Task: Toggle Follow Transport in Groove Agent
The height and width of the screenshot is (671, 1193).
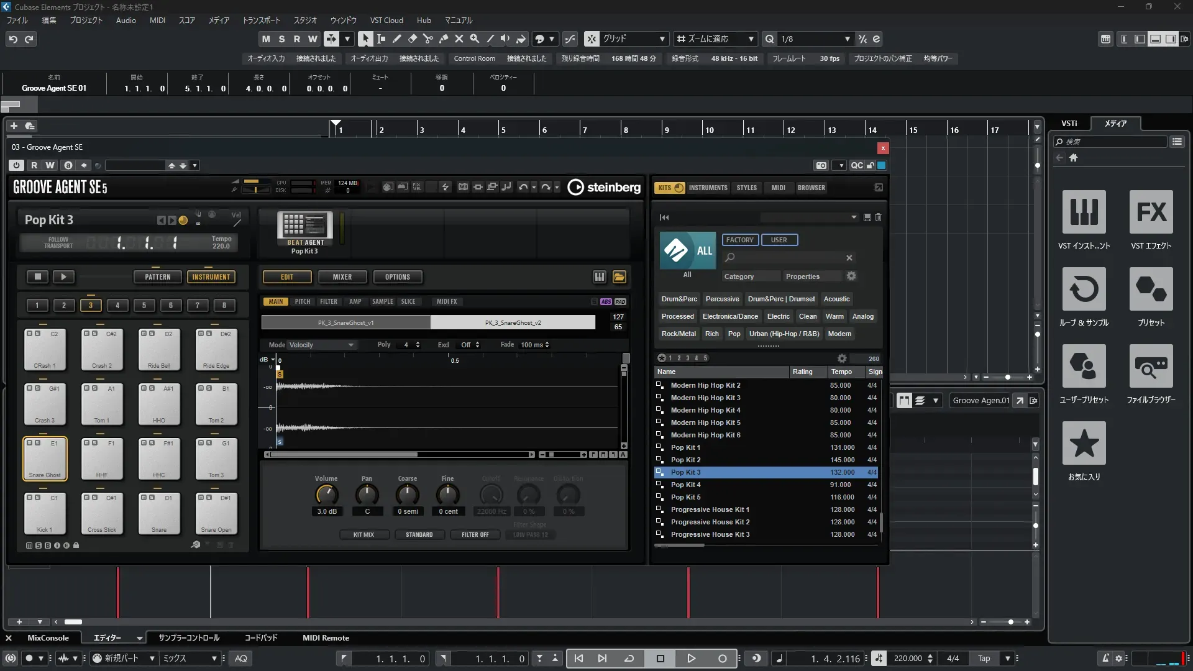Action: [58, 242]
